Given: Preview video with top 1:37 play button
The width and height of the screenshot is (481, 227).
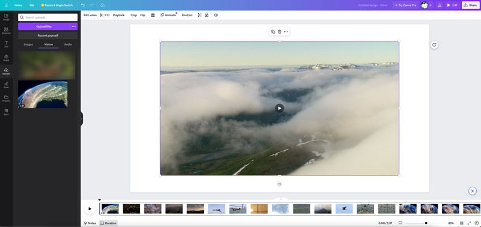Looking at the screenshot, I should (x=453, y=5).
